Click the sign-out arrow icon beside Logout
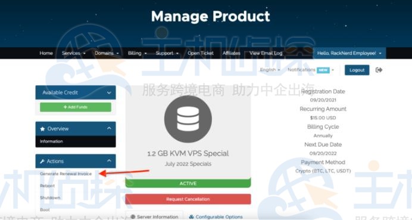The width and height of the screenshot is (412, 220). (x=379, y=70)
